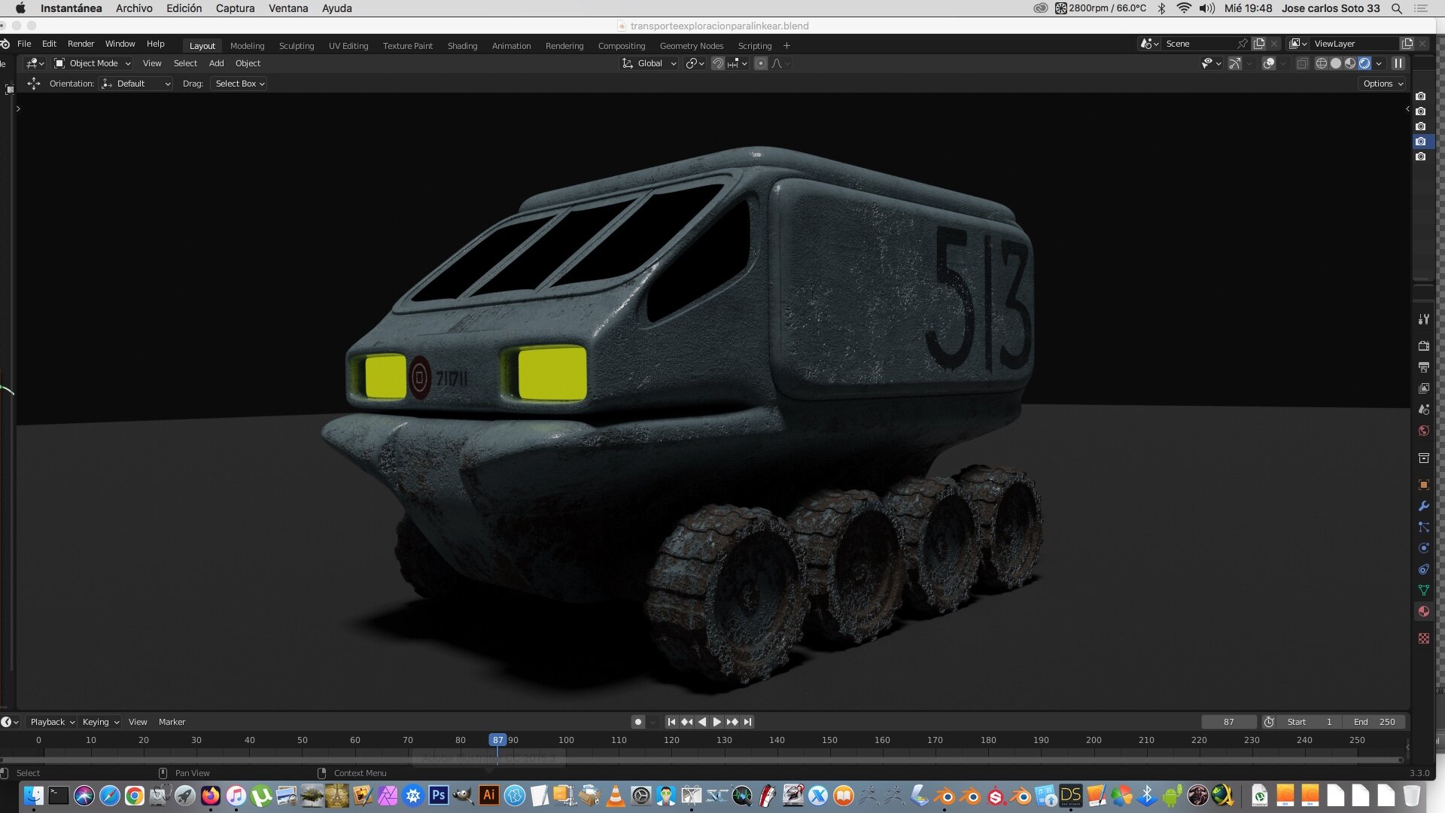Expand the Options dropdown
This screenshot has width=1445, height=813.
(1383, 84)
